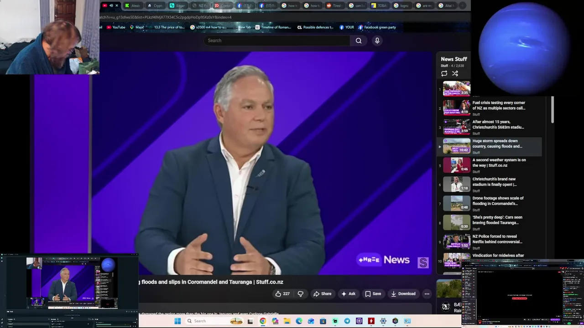Switch to the Bigger browser tab
The image size is (584, 328).
tap(177, 5)
